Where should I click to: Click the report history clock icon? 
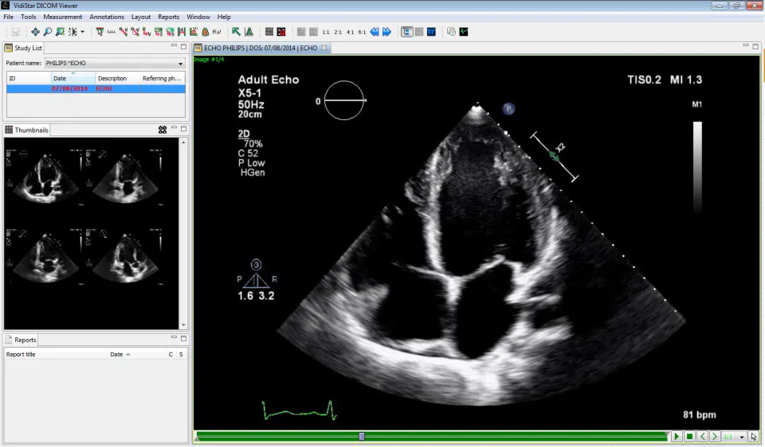(451, 32)
